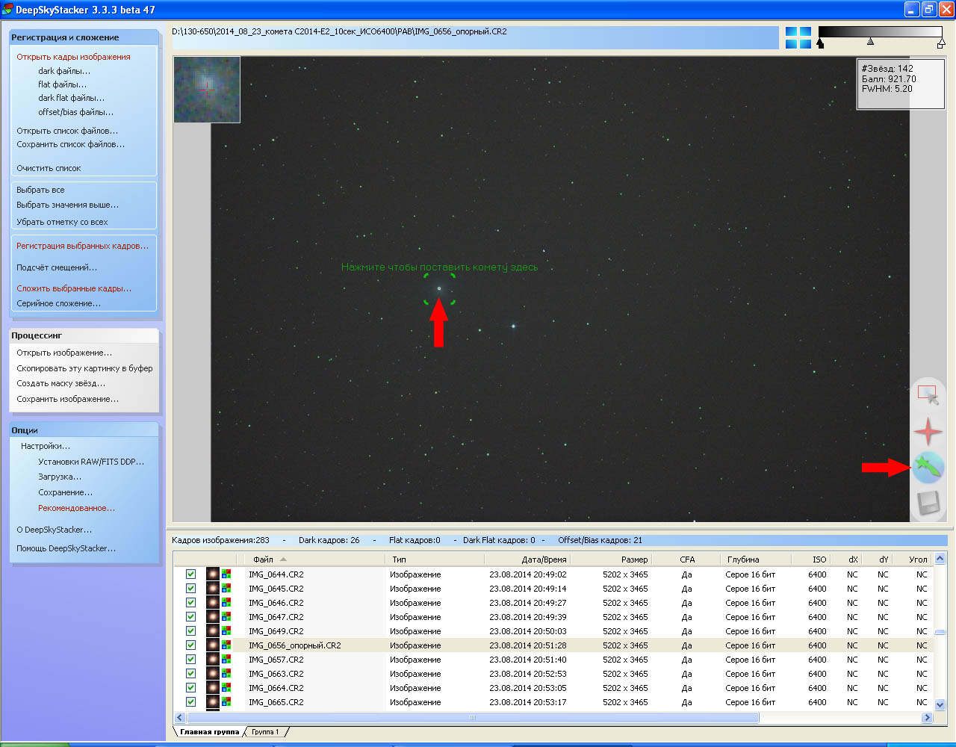Viewport: 956px width, 747px height.
Task: Click the blue four-squares icon near gradient
Action: point(798,38)
